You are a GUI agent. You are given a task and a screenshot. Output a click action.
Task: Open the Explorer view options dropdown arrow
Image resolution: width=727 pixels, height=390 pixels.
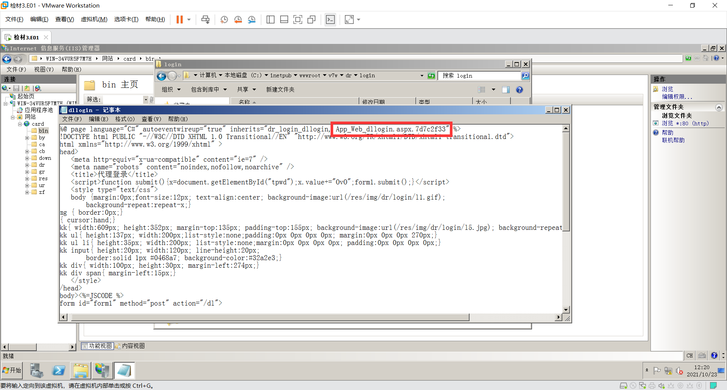(x=493, y=90)
